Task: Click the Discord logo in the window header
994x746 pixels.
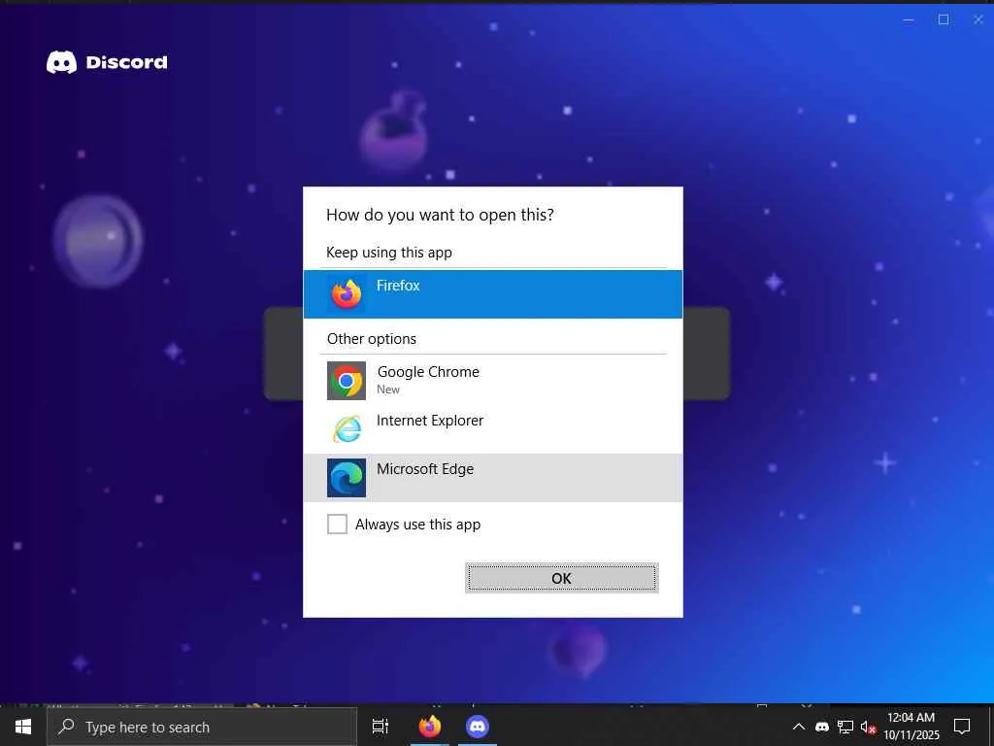Action: point(107,62)
